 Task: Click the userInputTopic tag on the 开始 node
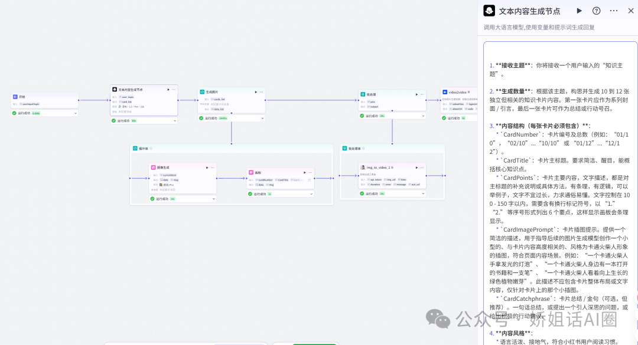30,104
